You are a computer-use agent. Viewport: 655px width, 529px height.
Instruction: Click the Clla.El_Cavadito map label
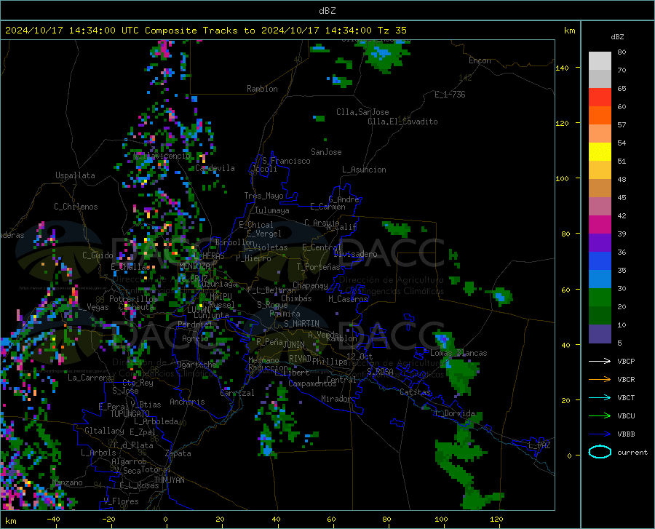pyautogui.click(x=402, y=122)
